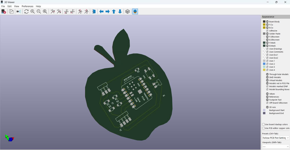Image resolution: width=290 pixels, height=150 pixels.
Task: Click the 3D Viewer title bar app icon
Action: [2, 2]
